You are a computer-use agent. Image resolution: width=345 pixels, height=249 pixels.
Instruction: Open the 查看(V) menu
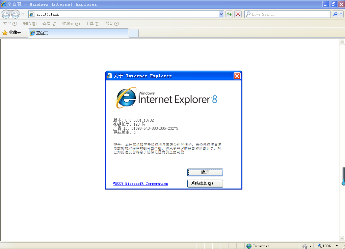49,24
